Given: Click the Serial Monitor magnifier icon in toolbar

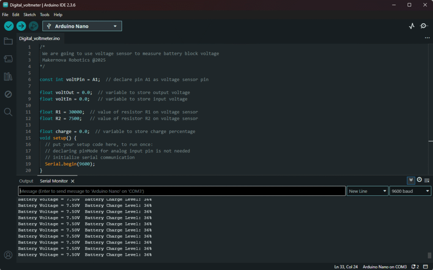Looking at the screenshot, I should (424, 26).
